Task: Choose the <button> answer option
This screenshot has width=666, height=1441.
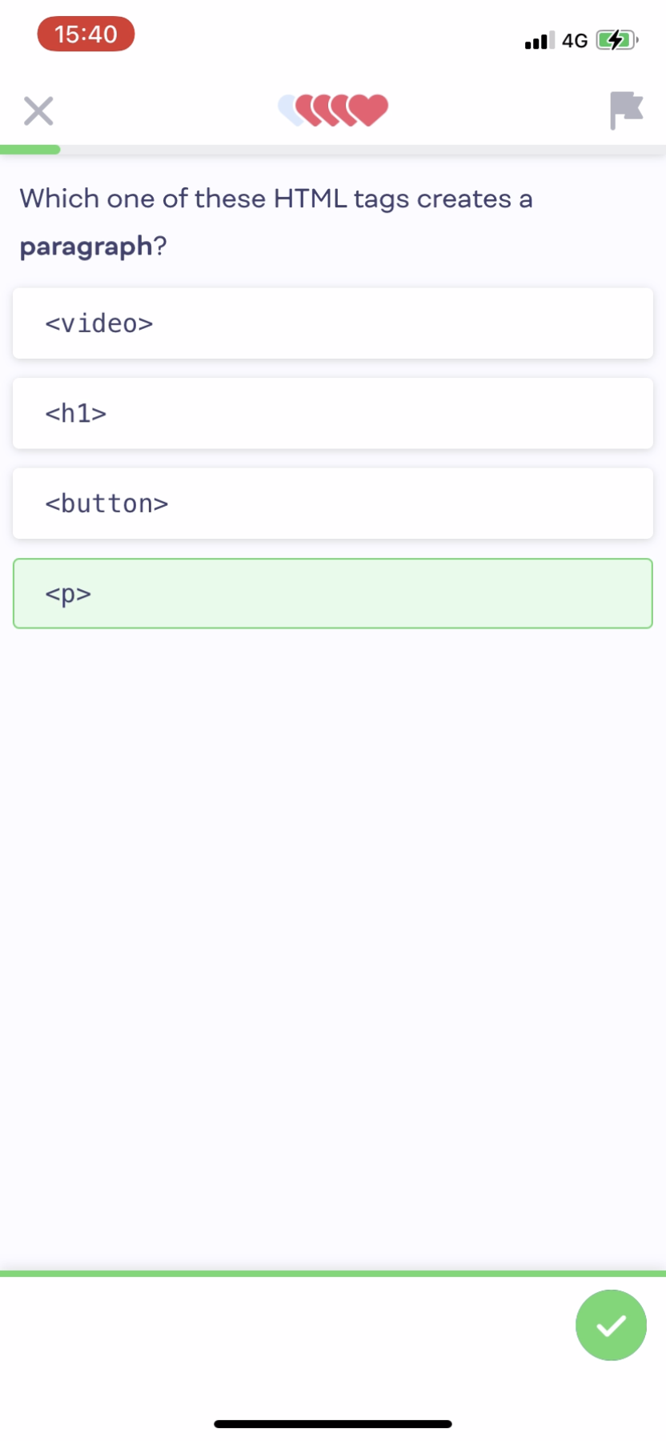Action: click(332, 504)
